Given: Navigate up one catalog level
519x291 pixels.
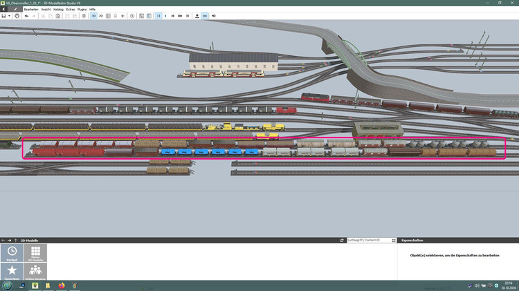Looking at the screenshot, I should 17,240.
